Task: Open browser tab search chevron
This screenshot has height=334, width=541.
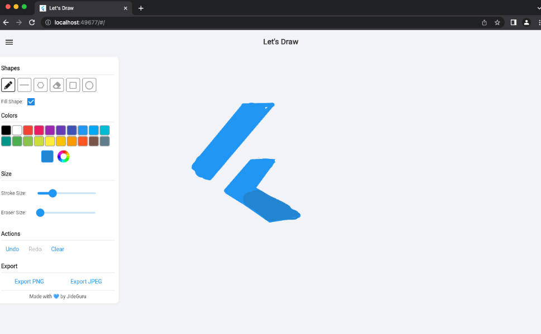Action: pos(539,8)
